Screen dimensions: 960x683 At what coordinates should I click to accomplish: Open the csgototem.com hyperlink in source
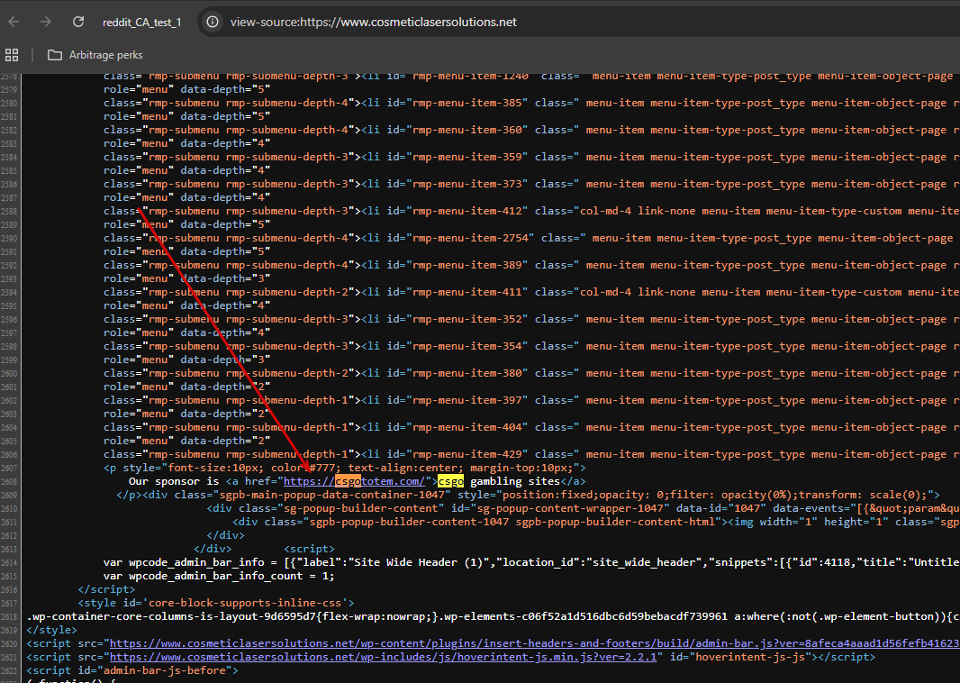pyautogui.click(x=354, y=481)
